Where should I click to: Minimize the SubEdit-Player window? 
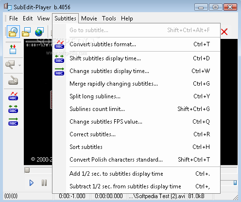pos(201,7)
